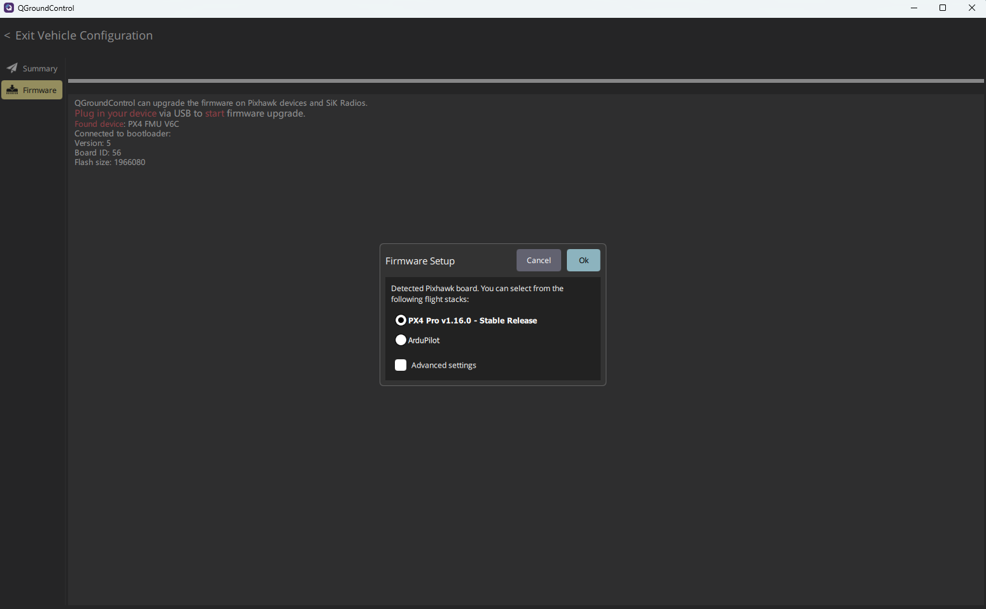Click the Summary paper plane icon
Image resolution: width=986 pixels, height=609 pixels.
(12, 68)
